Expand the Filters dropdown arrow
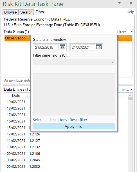Screen dimensions: 137x172 tap(132, 32)
